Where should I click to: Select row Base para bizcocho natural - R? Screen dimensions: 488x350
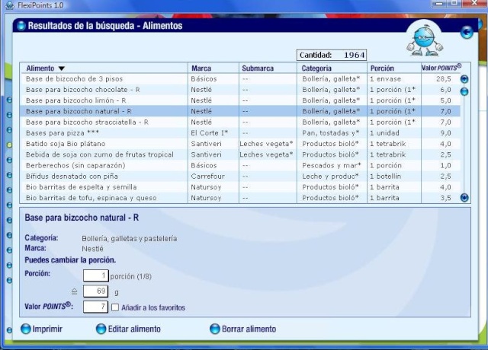pyautogui.click(x=240, y=111)
